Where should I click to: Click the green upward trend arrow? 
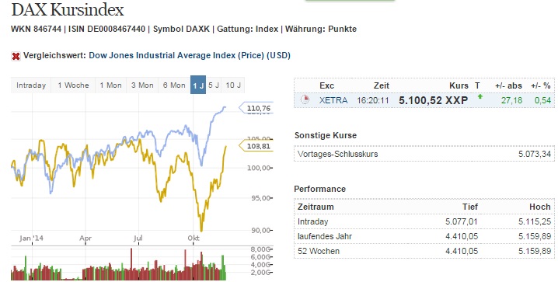point(480,96)
